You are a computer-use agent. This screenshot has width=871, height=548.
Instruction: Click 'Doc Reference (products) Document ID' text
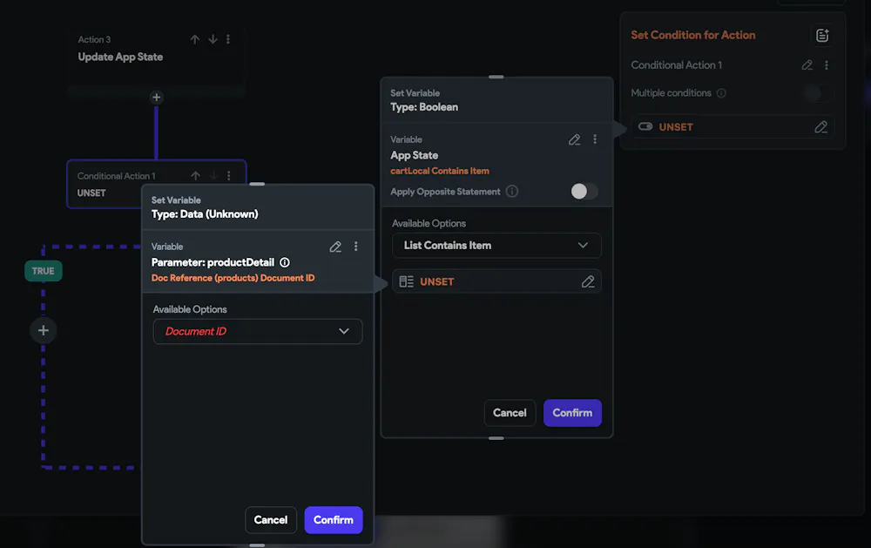pyautogui.click(x=233, y=278)
